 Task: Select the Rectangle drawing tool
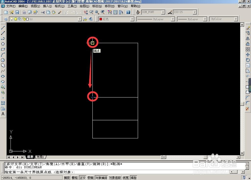point(3,49)
